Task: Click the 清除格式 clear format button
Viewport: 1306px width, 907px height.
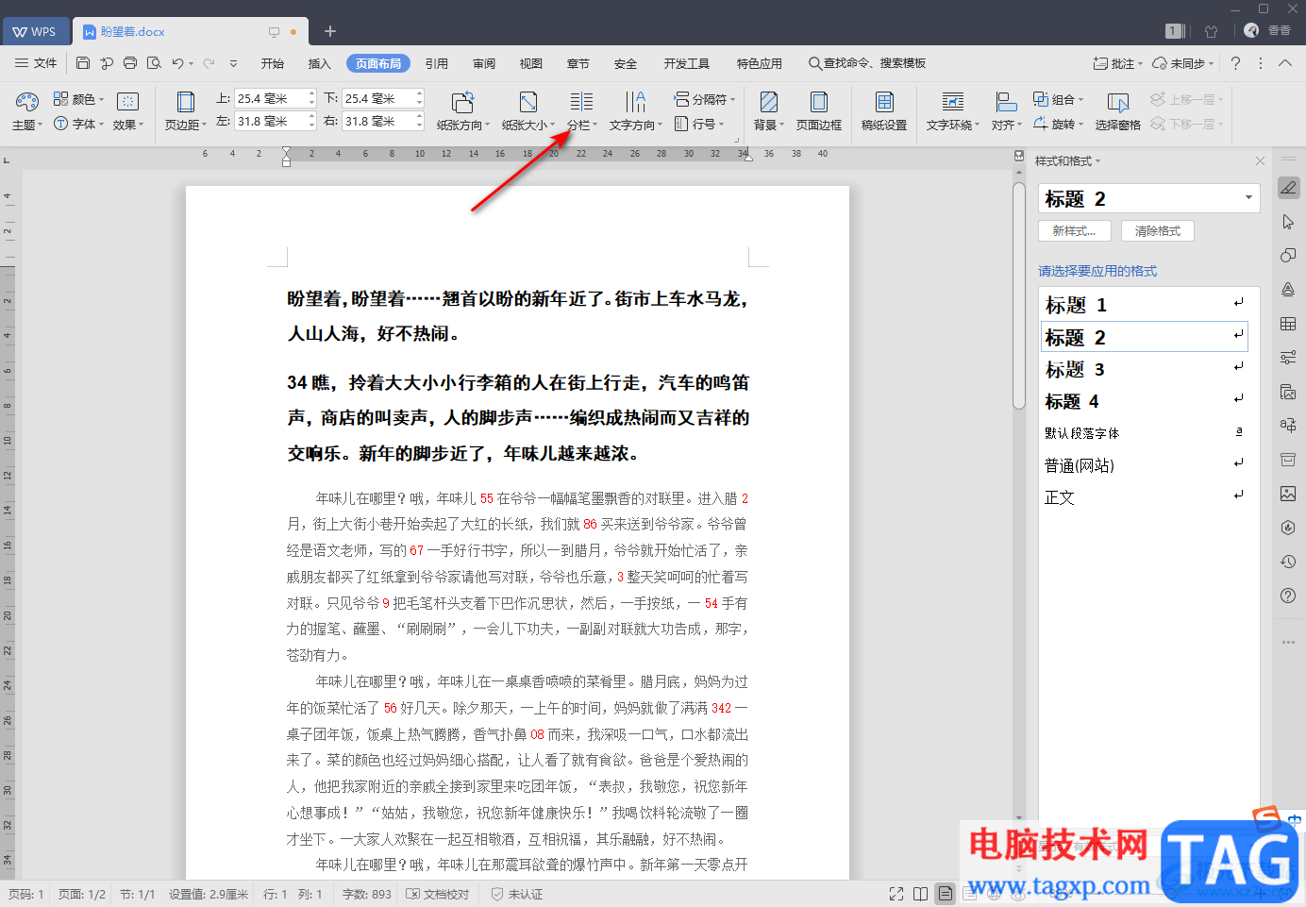Action: (1158, 230)
